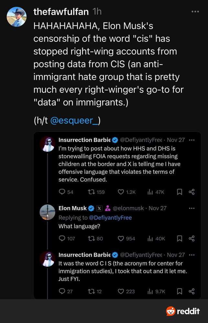Bookmark the first Insurrection Barbie tweet
Image resolution: width=208 pixels, height=323 pixels.
click(x=180, y=192)
